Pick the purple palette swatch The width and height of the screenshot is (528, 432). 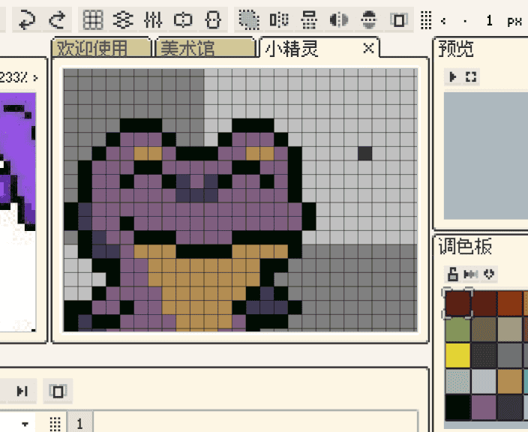pos(484,407)
